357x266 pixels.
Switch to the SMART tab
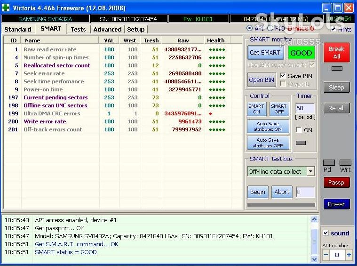click(x=51, y=29)
